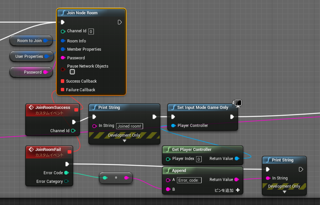The height and width of the screenshot is (205, 320).
Task: Click the JoinRoomFail execution output pin
Action: (x=67, y=164)
